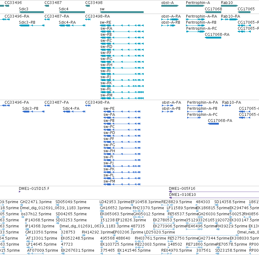This screenshot has height=255, width=259.
Task: Click EST label GH22471.3prime
Action: coord(36,202)
